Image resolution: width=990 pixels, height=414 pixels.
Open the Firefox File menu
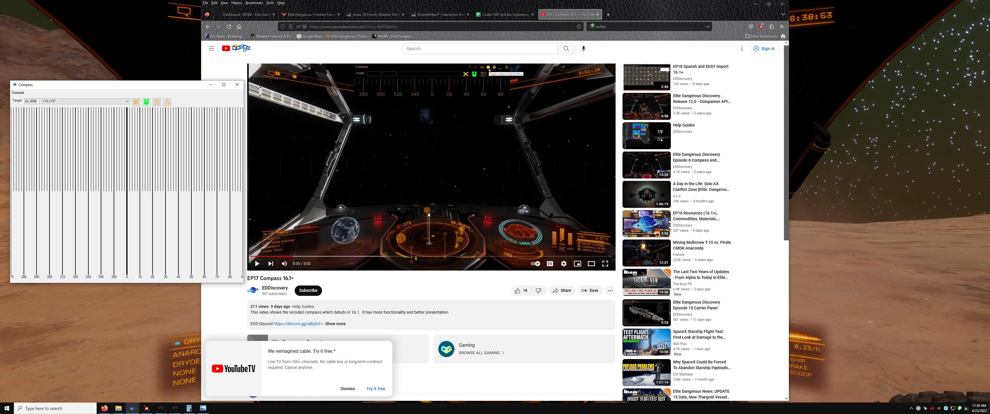point(205,3)
